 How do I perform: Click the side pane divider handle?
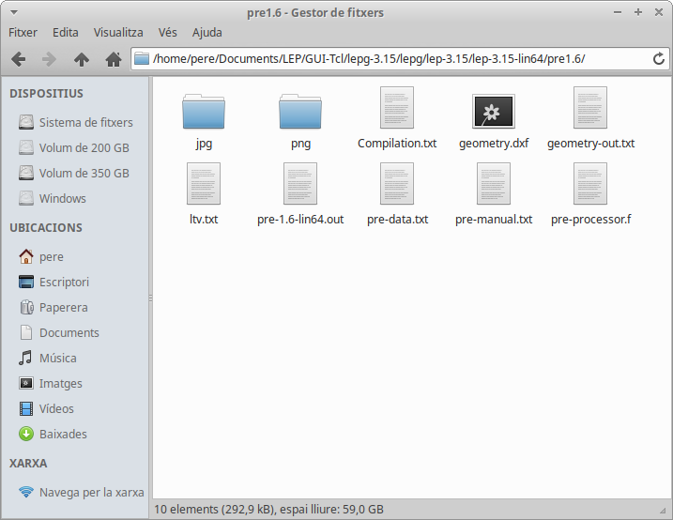(x=151, y=298)
